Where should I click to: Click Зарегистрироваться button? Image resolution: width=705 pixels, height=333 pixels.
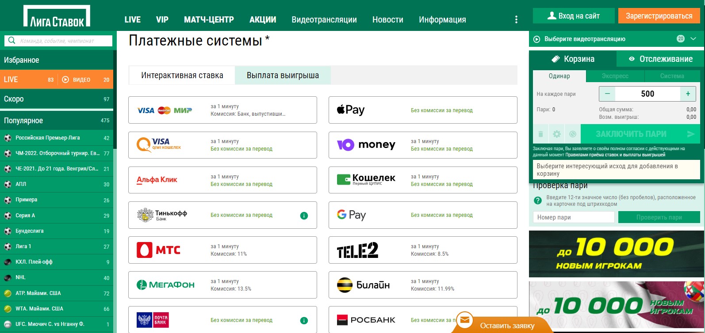(x=659, y=15)
